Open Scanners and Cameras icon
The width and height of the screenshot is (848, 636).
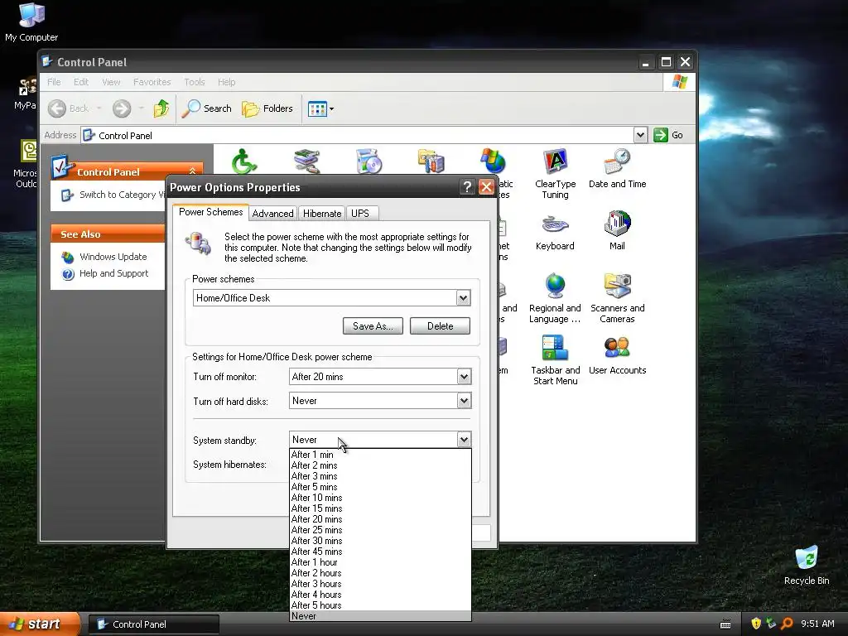click(617, 298)
